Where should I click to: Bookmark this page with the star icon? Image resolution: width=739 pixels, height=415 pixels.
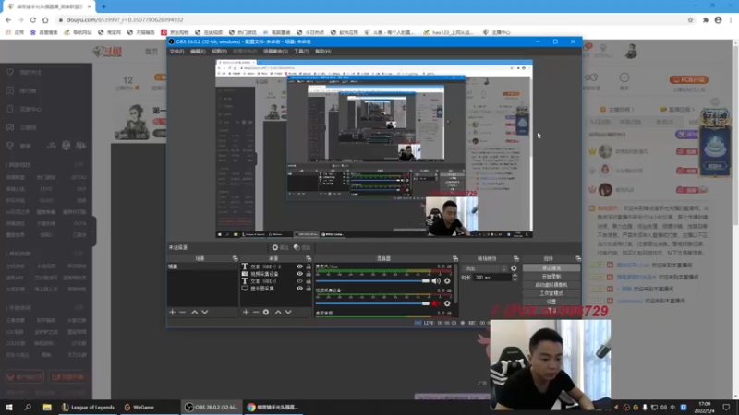click(690, 19)
